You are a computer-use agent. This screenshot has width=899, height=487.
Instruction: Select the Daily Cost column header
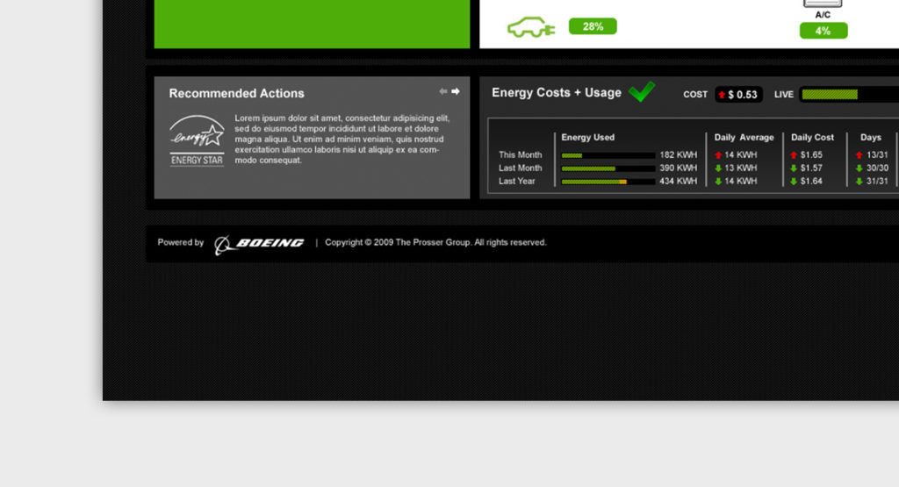coord(812,137)
